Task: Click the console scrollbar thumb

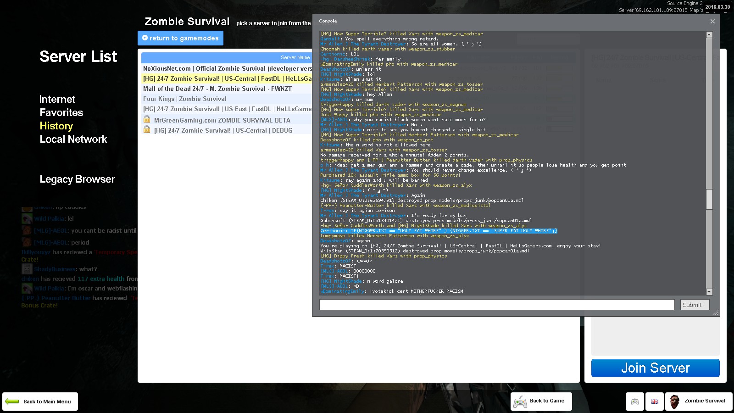Action: pos(709,199)
